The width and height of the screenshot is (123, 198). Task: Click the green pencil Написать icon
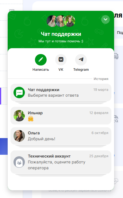click(x=41, y=60)
